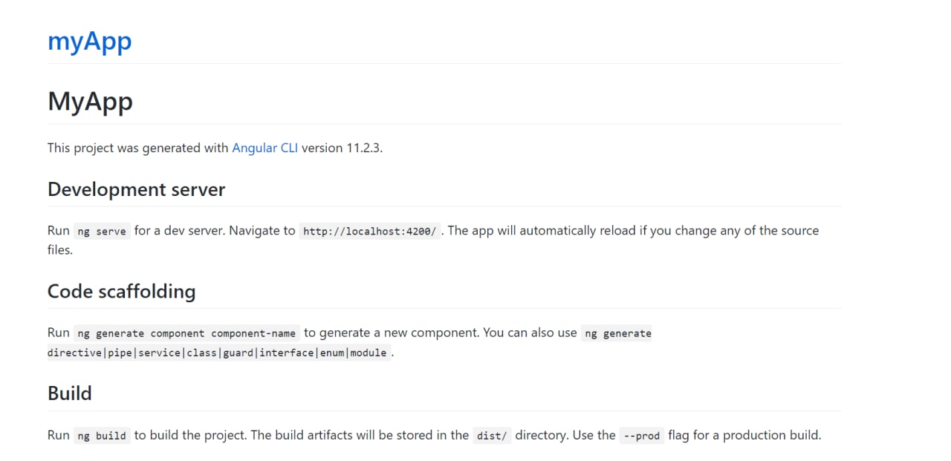Click the Development server heading

point(136,189)
